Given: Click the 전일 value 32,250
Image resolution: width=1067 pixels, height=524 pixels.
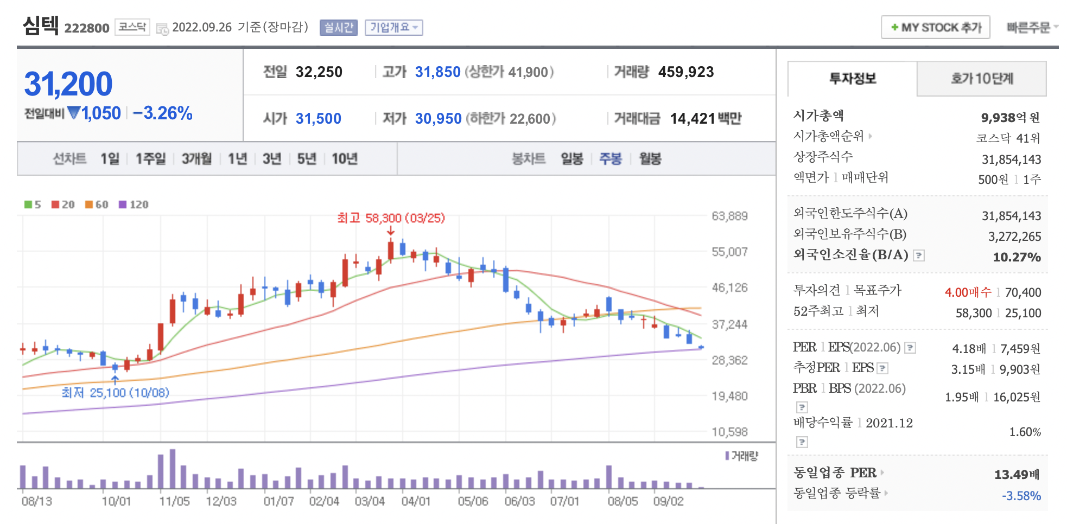Looking at the screenshot, I should tap(319, 72).
